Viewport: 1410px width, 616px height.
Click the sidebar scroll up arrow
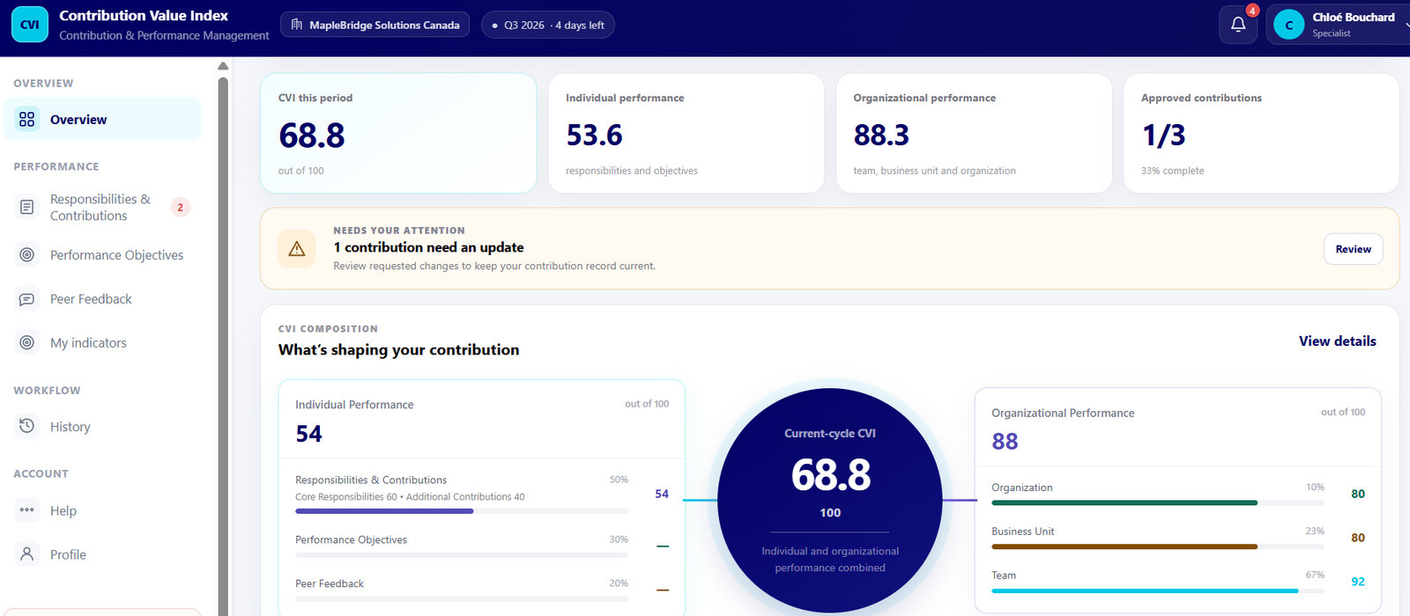pos(223,66)
